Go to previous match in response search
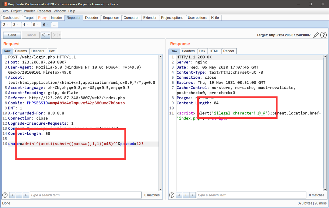The width and height of the screenshot is (329, 208). coord(179,195)
